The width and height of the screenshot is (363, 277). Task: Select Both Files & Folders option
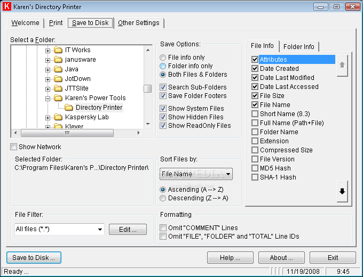coord(194,75)
